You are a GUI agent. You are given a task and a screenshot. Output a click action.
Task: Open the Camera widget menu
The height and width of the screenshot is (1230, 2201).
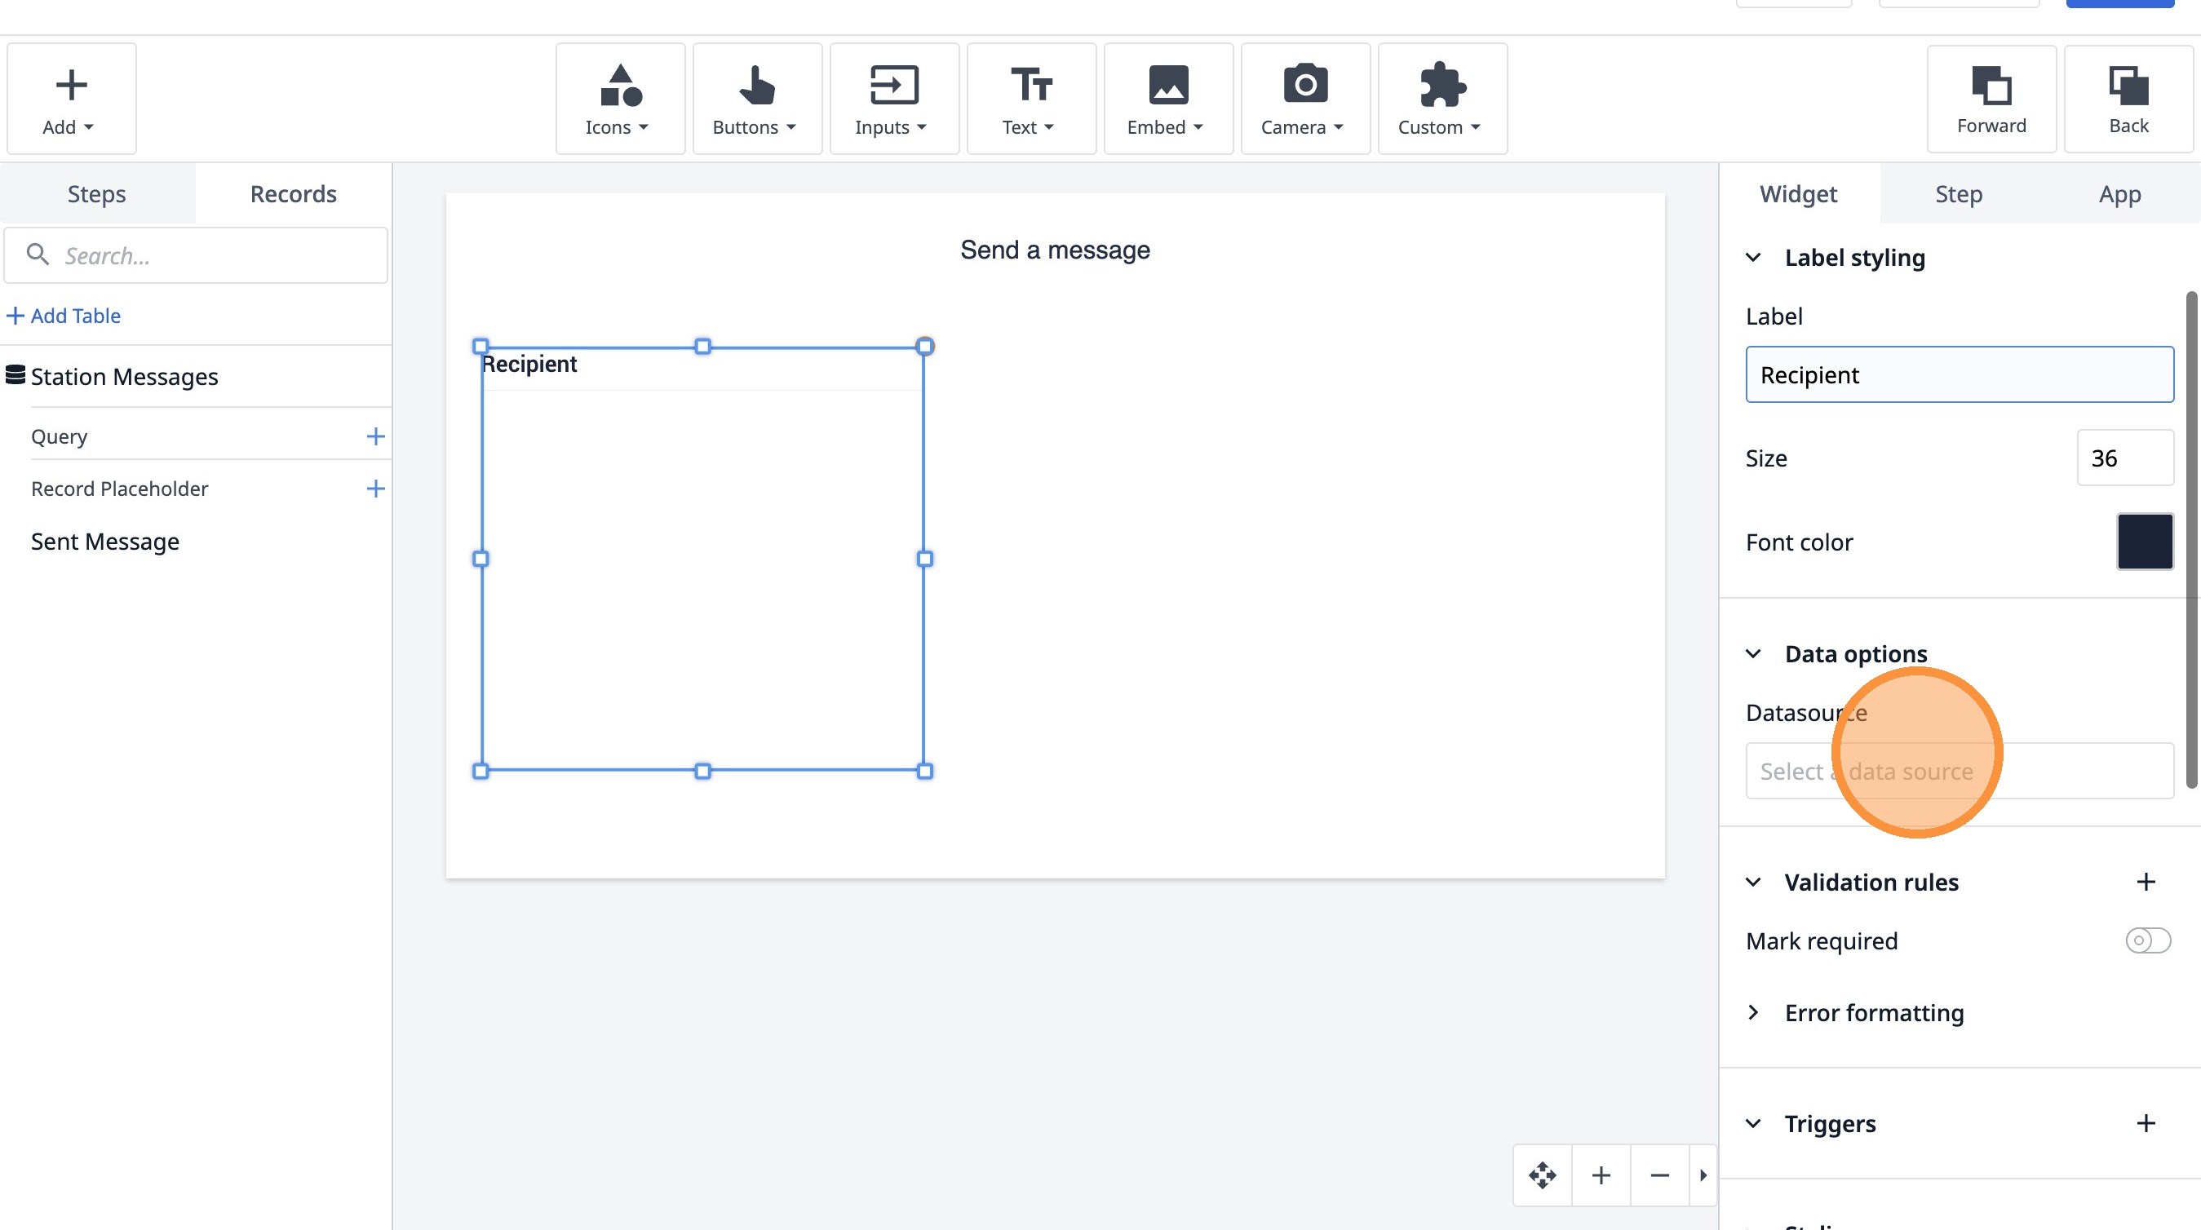[1304, 99]
